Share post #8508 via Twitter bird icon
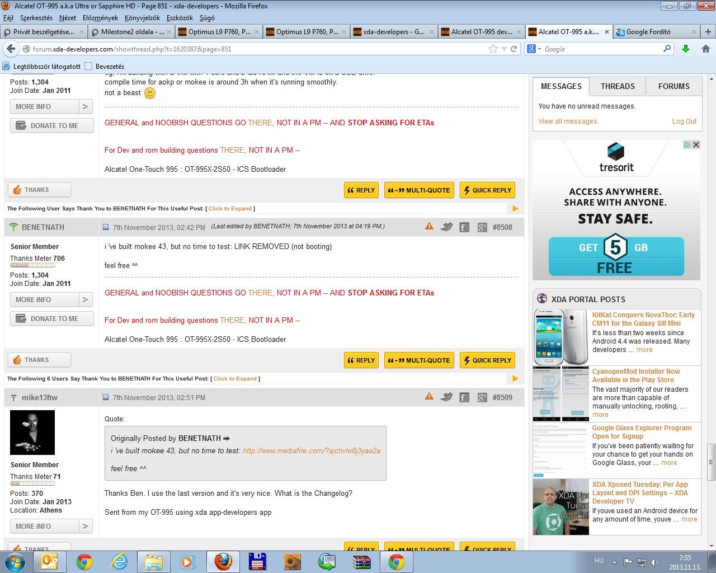The height and width of the screenshot is (573, 716). click(x=446, y=227)
